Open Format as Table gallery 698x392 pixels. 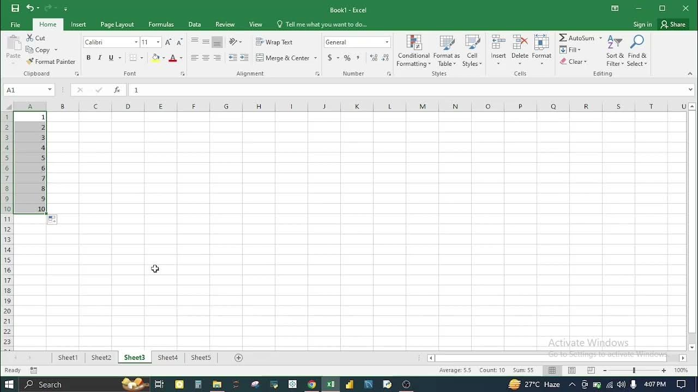447,51
